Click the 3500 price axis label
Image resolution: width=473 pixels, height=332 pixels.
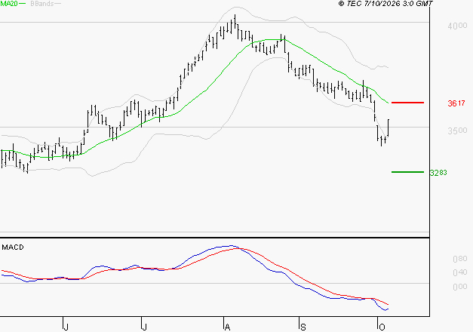pos(457,131)
